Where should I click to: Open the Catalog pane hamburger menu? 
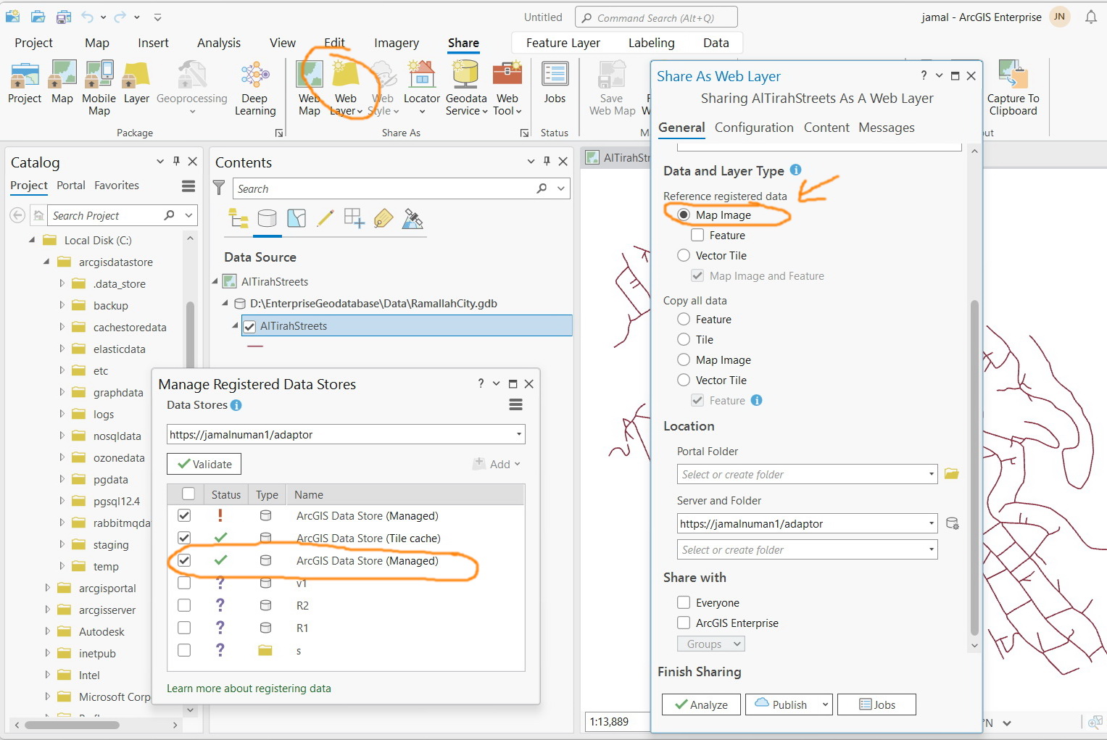(188, 186)
